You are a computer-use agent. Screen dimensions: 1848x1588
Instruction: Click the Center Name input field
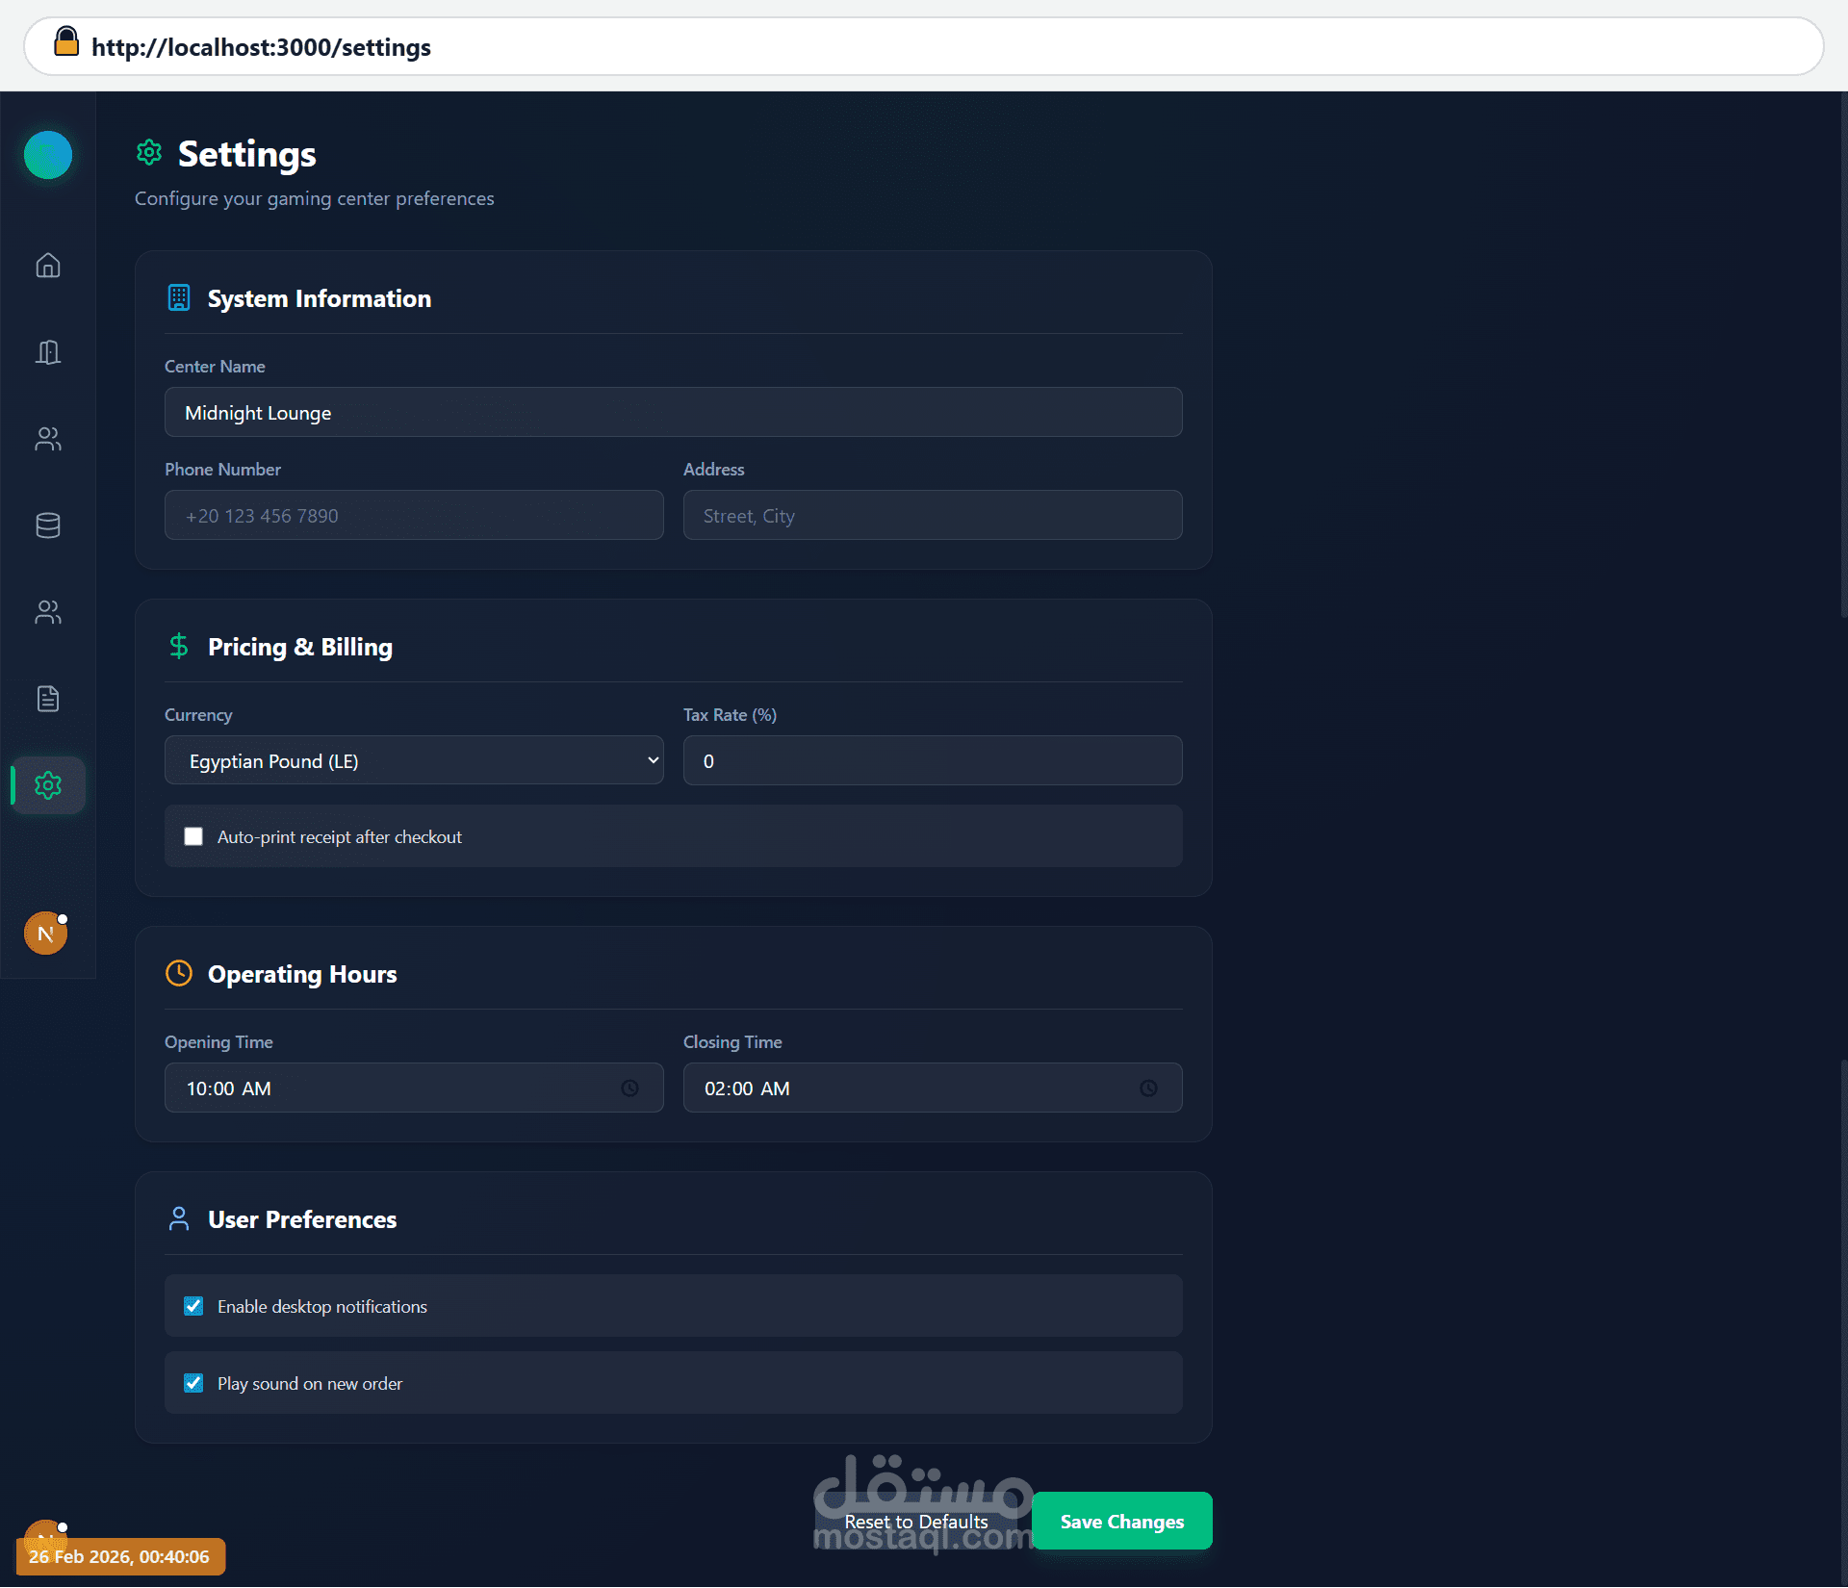(673, 413)
